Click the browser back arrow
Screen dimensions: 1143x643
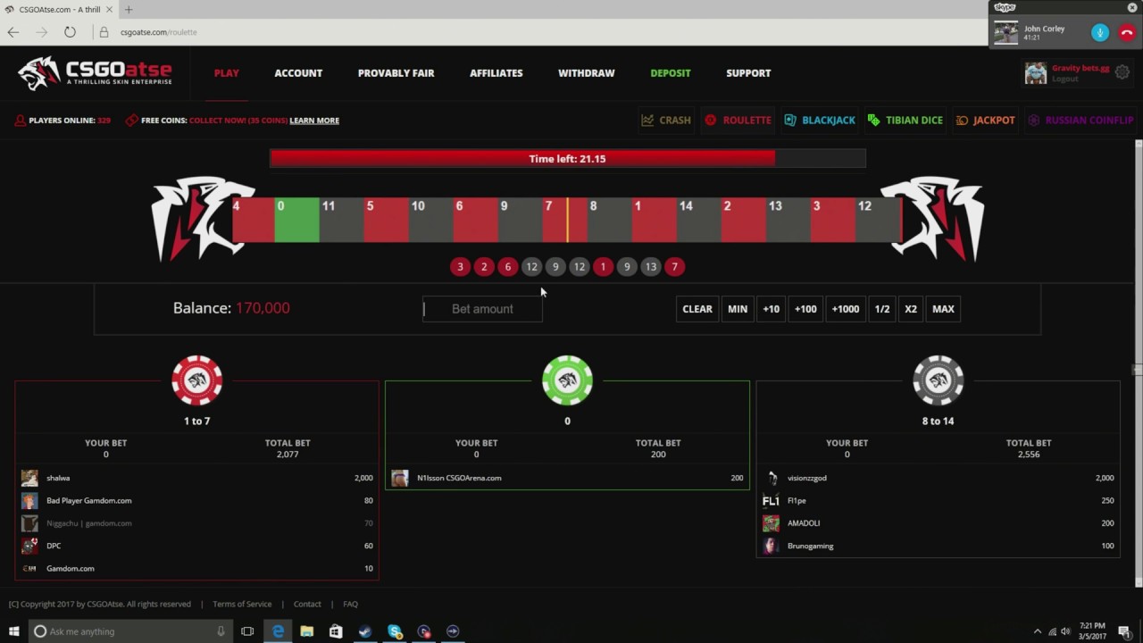(x=13, y=32)
